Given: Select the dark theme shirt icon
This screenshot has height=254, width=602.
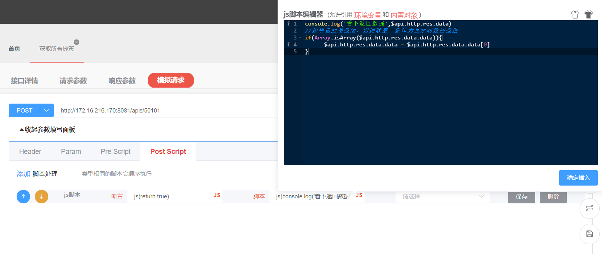Looking at the screenshot, I should [x=588, y=15].
